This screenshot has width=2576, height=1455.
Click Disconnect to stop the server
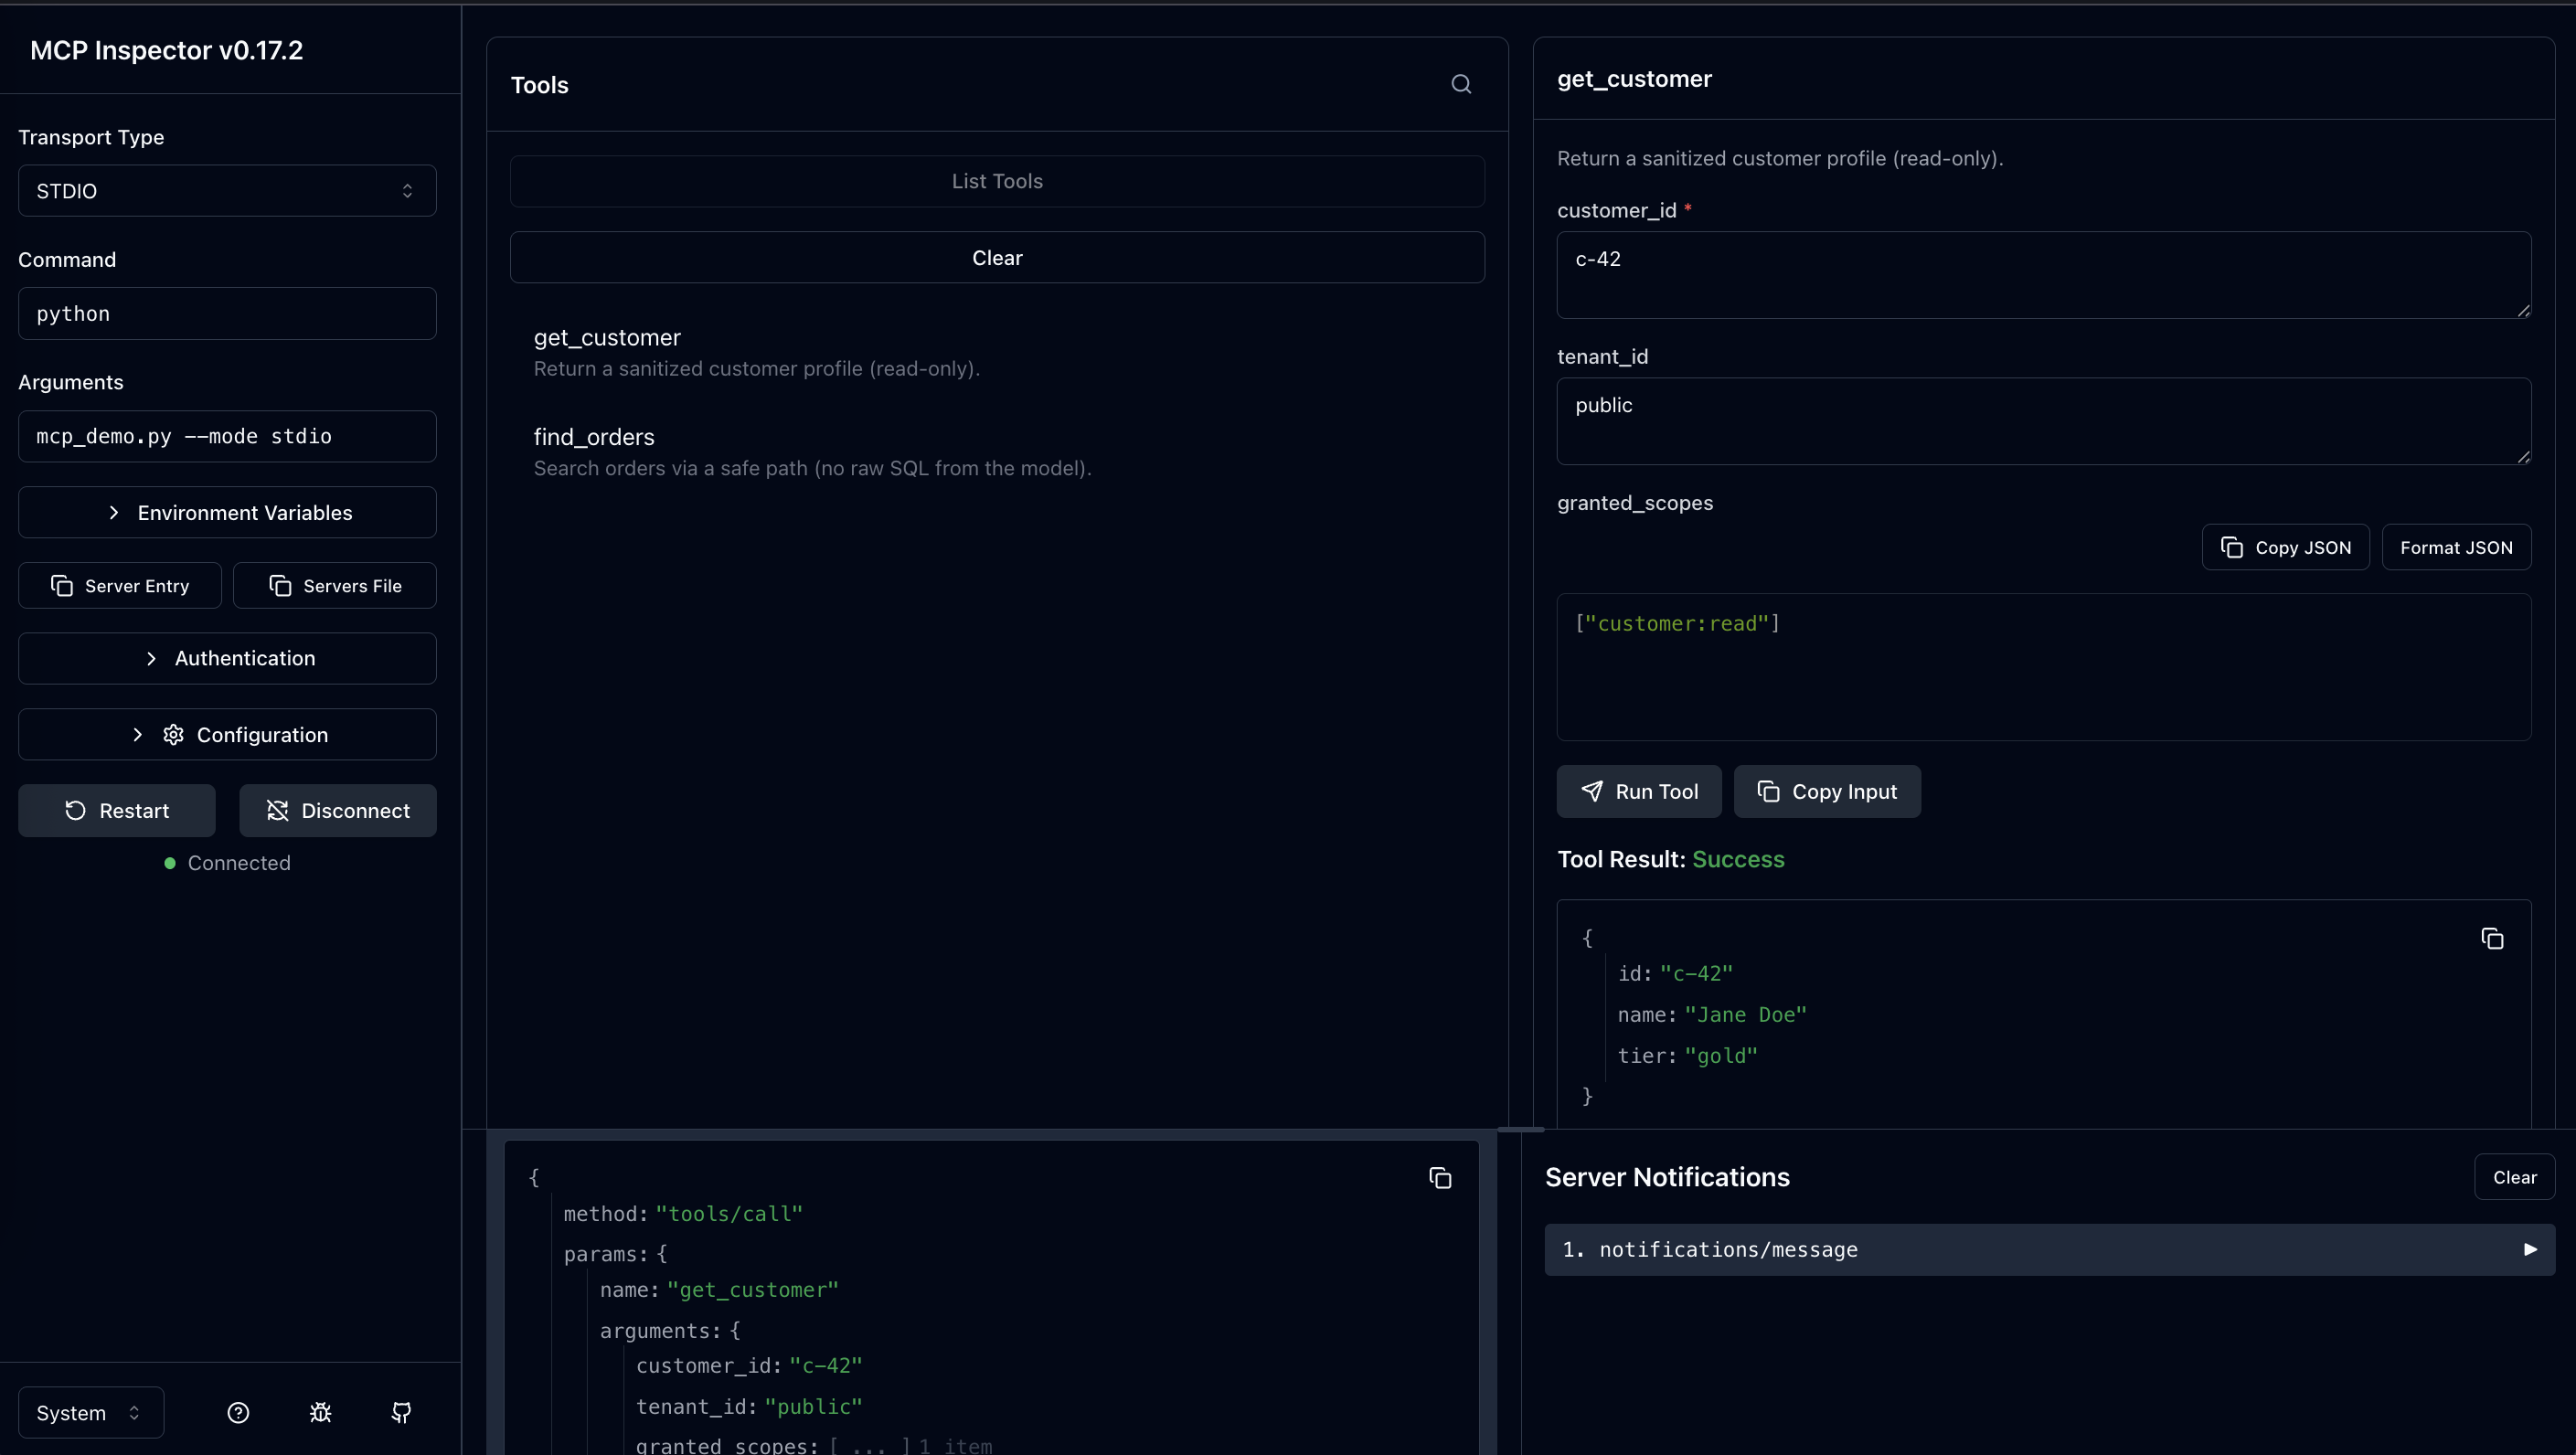(337, 810)
